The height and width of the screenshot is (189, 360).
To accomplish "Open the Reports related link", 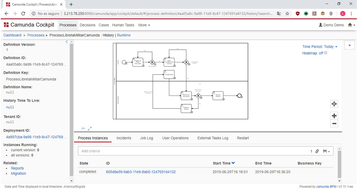I will [x=17, y=168].
